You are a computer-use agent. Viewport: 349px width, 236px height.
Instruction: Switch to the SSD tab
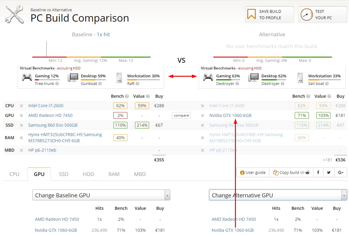pyautogui.click(x=63, y=174)
